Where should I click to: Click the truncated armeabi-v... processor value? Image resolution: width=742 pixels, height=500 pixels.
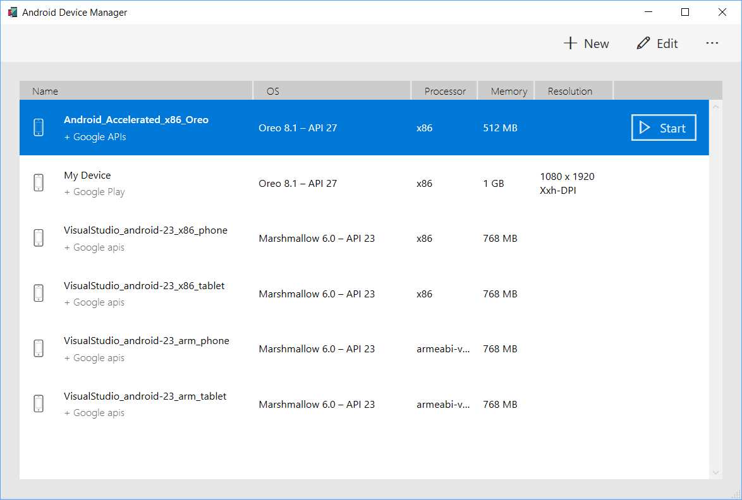(x=444, y=348)
